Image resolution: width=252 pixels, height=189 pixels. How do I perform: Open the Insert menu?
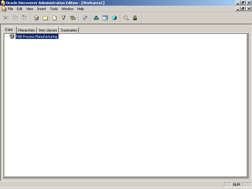(42, 9)
